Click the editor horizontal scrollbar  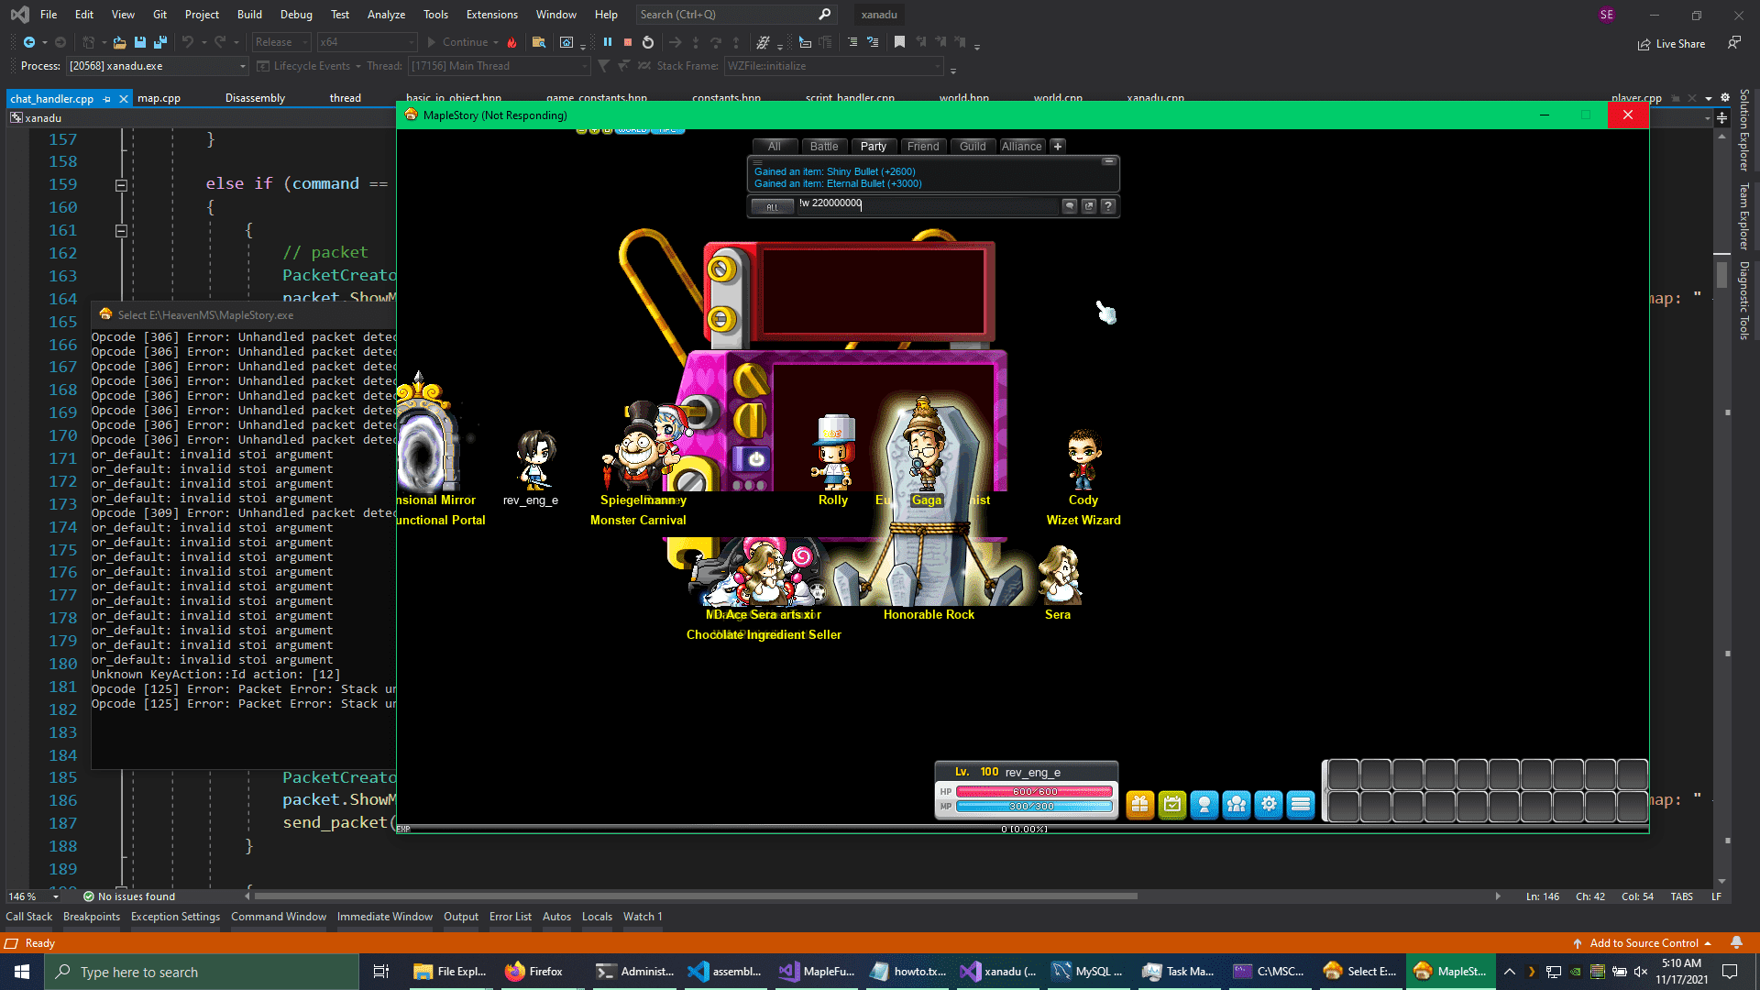tap(696, 896)
